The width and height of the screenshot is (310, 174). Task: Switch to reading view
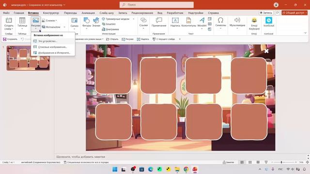258,162
